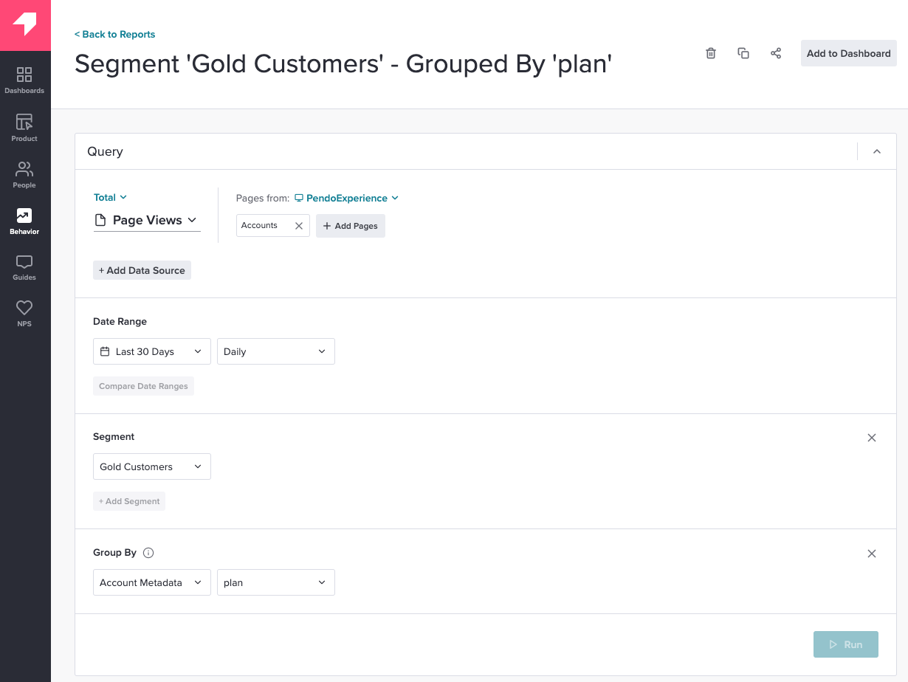908x682 pixels.
Task: Click the Add Segment button
Action: click(129, 501)
